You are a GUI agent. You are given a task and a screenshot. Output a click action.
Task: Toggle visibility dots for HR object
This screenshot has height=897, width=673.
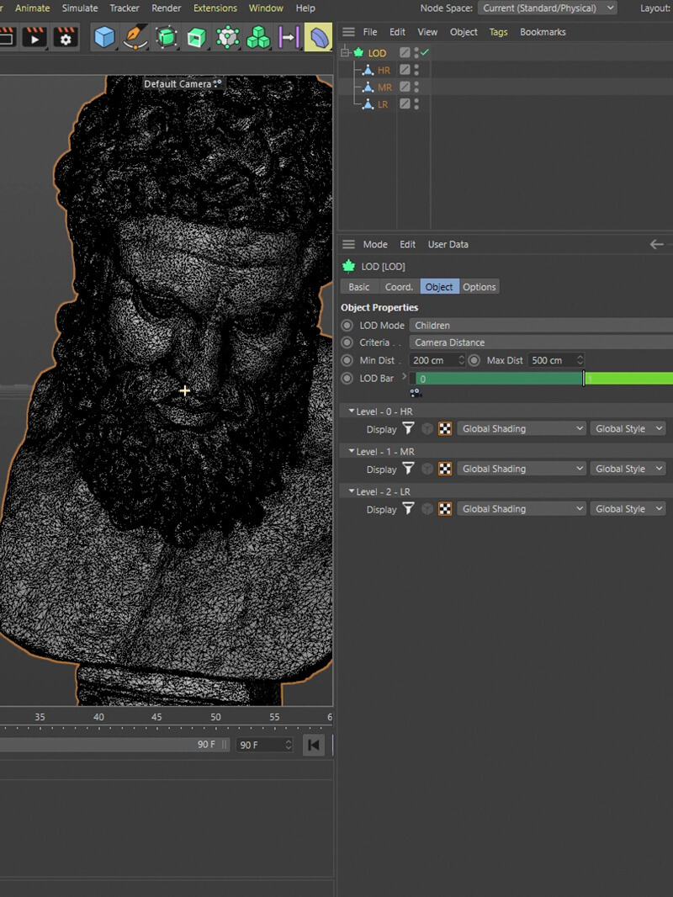[x=416, y=70]
